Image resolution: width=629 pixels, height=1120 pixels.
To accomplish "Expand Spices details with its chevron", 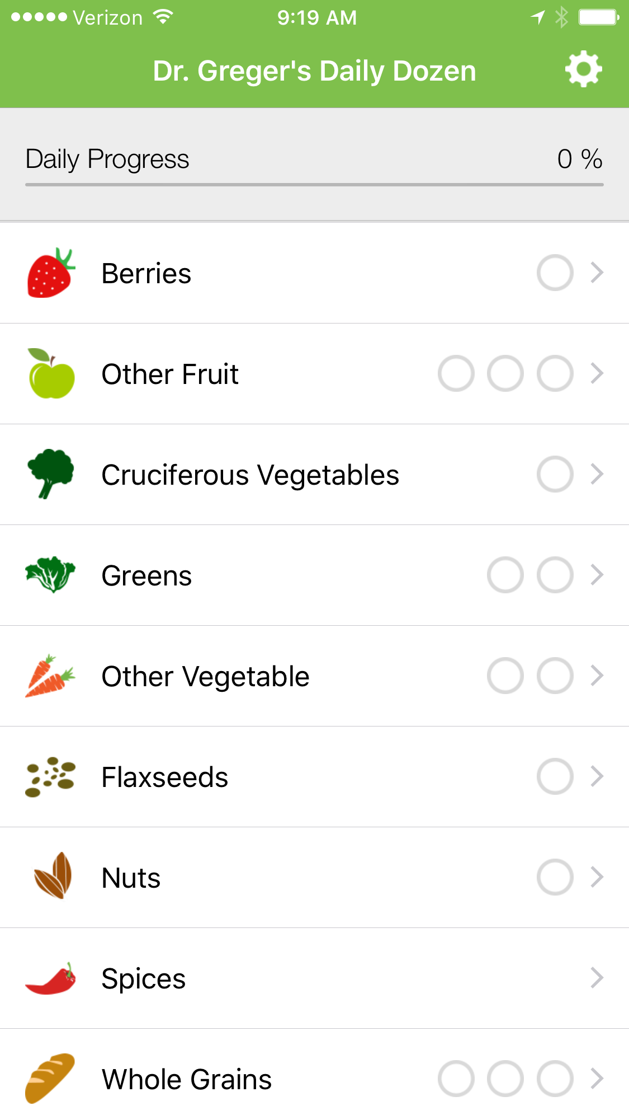I will [597, 978].
